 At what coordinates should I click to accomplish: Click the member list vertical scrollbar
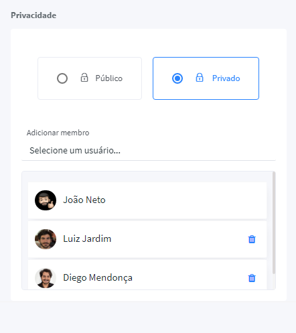pyautogui.click(x=274, y=222)
